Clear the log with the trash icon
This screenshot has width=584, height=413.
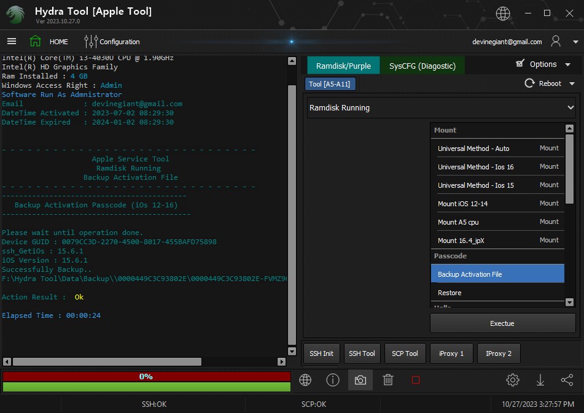(x=387, y=380)
